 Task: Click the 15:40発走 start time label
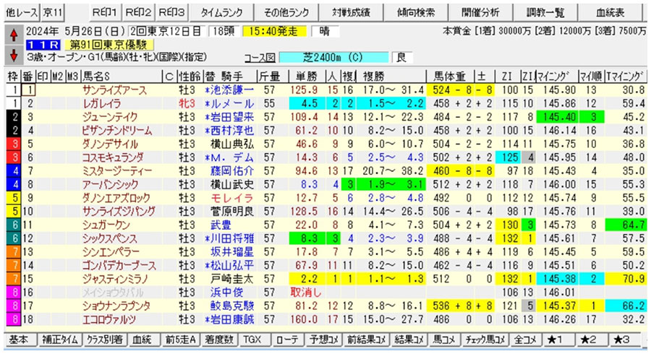tap(274, 32)
